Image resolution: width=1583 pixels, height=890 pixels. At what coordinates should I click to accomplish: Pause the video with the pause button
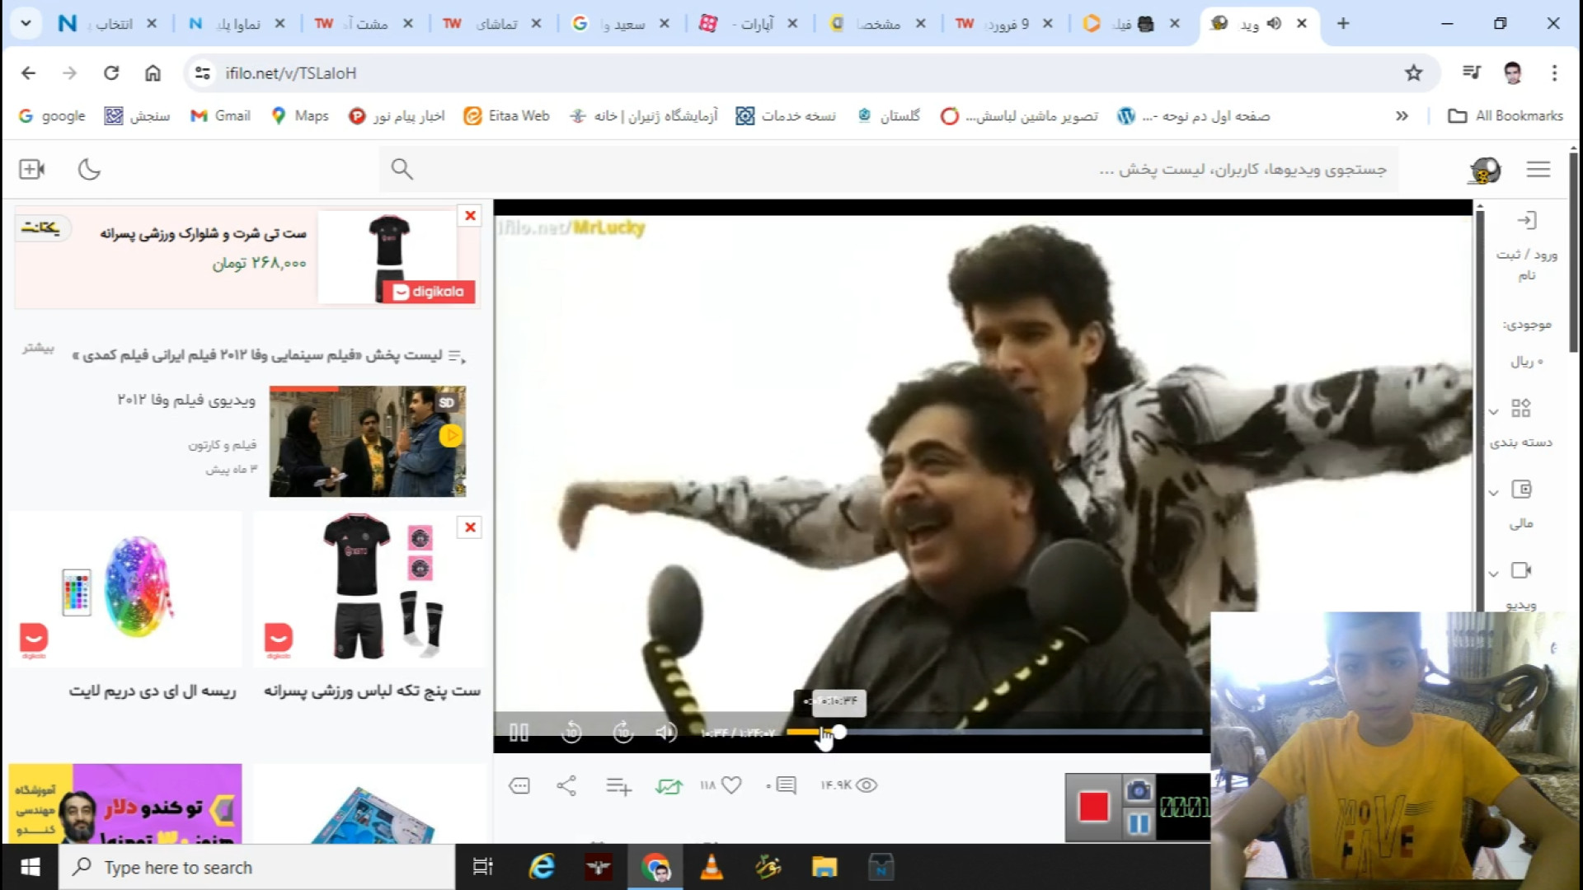point(519,732)
